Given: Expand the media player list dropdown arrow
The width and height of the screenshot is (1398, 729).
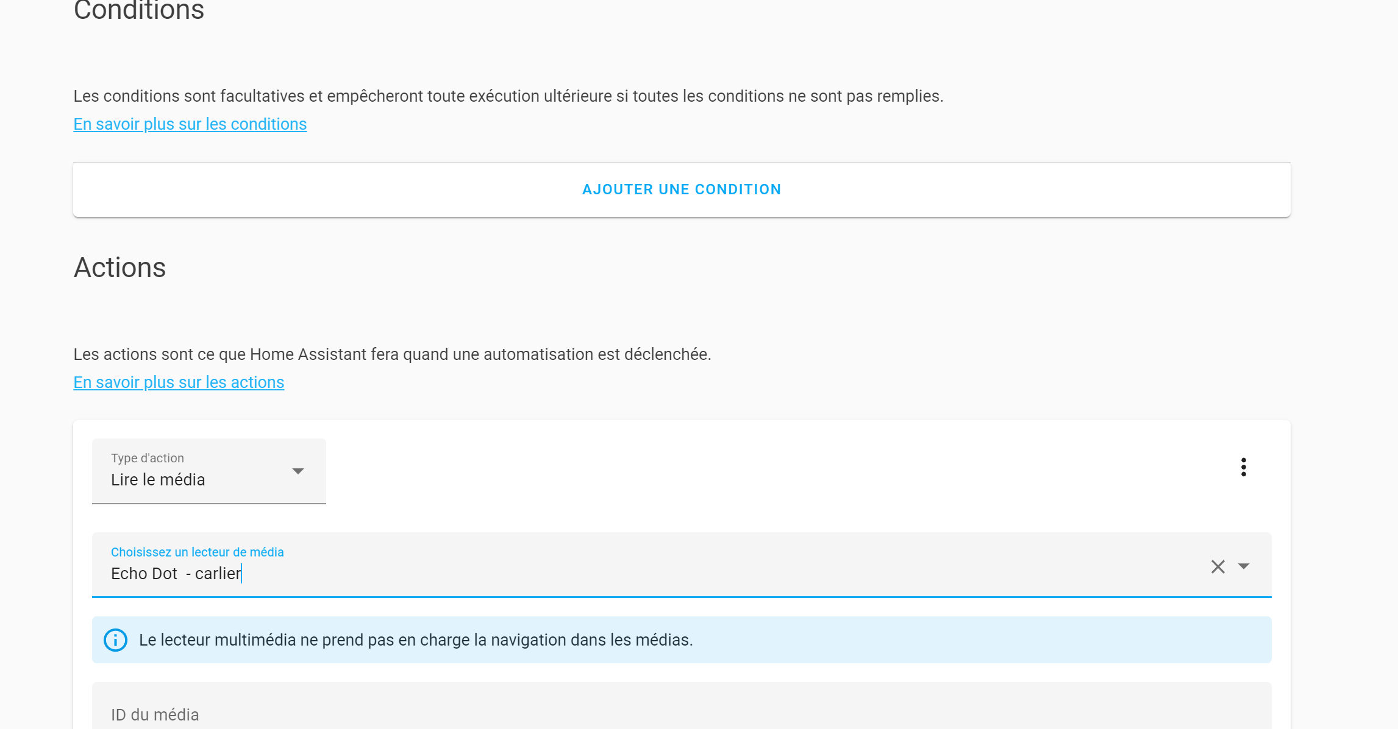Looking at the screenshot, I should 1244,566.
